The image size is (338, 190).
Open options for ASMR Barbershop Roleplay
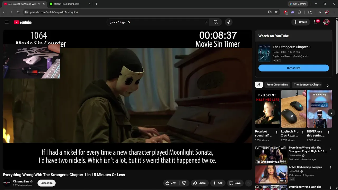pyautogui.click(x=331, y=168)
